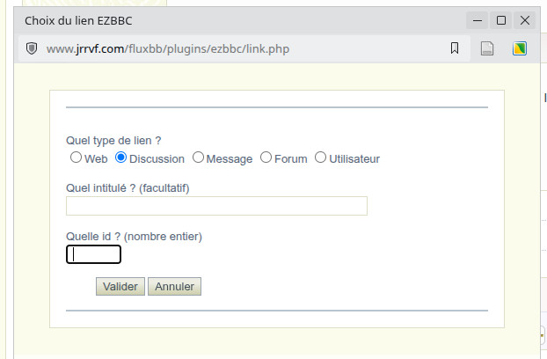547x359 pixels.
Task: Cancel using the Annuler button
Action: coord(174,287)
